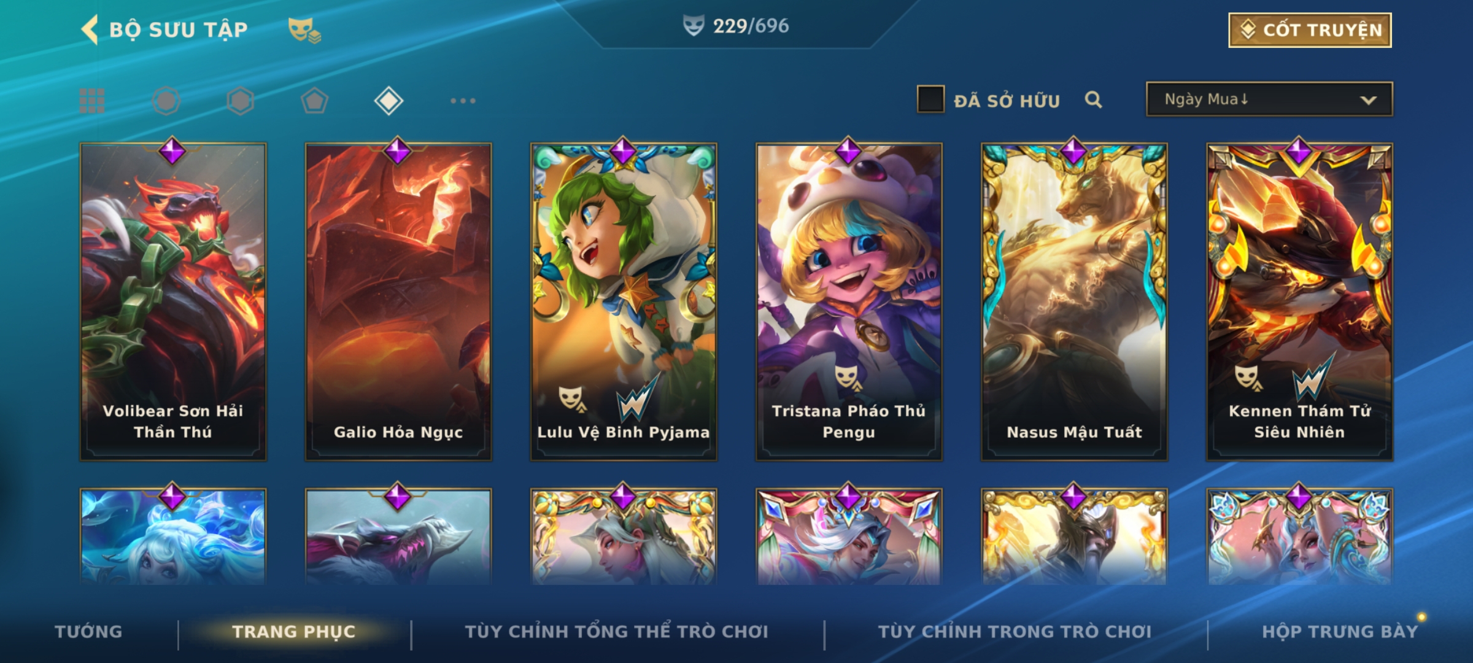1473x663 pixels.
Task: Select the Nasus Mậu Tuất skin card
Action: coord(1074,301)
